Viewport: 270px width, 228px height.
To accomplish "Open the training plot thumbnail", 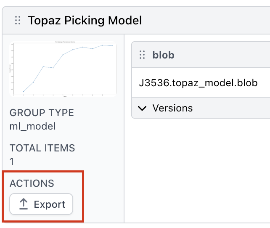I will point(63,69).
